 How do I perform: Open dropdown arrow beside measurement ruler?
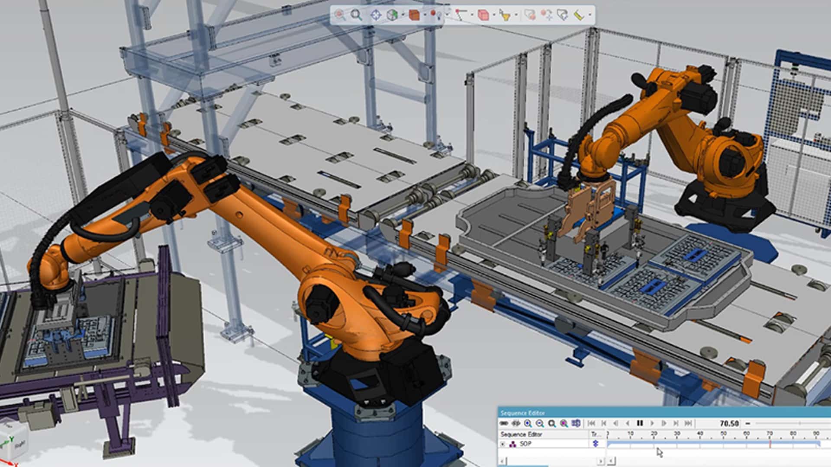pos(589,15)
